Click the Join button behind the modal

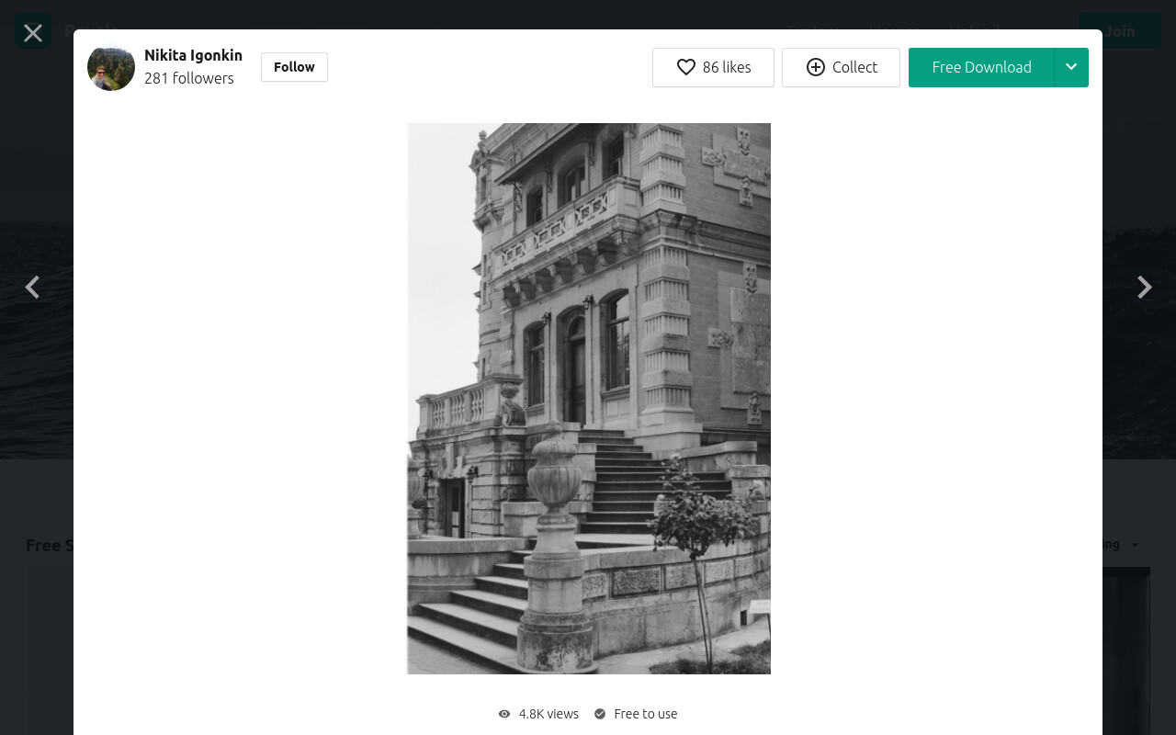click(x=1120, y=30)
